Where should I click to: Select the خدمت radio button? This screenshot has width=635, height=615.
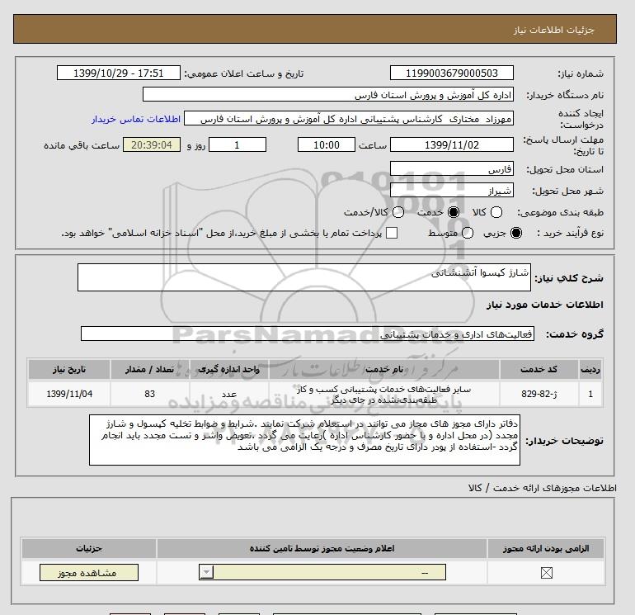tap(454, 212)
